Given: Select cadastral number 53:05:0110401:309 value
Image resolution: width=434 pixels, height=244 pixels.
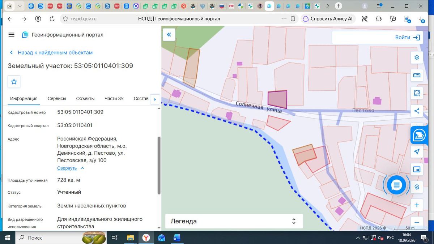Looking at the screenshot, I should (x=80, y=112).
